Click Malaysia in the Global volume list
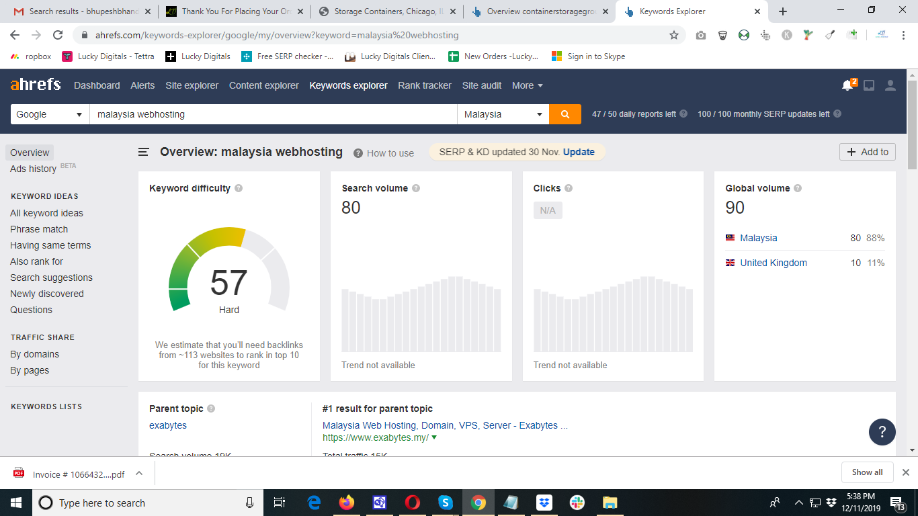Screen dimensions: 918x516 click(759, 238)
